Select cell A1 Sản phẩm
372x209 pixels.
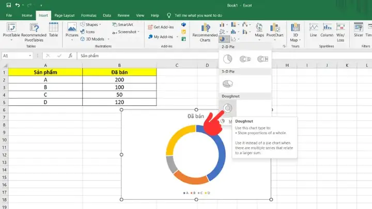pos(45,72)
